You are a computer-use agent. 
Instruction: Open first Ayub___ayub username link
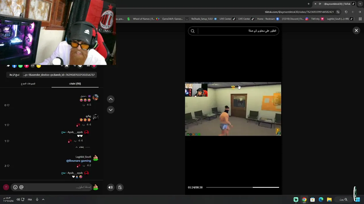[75, 132]
